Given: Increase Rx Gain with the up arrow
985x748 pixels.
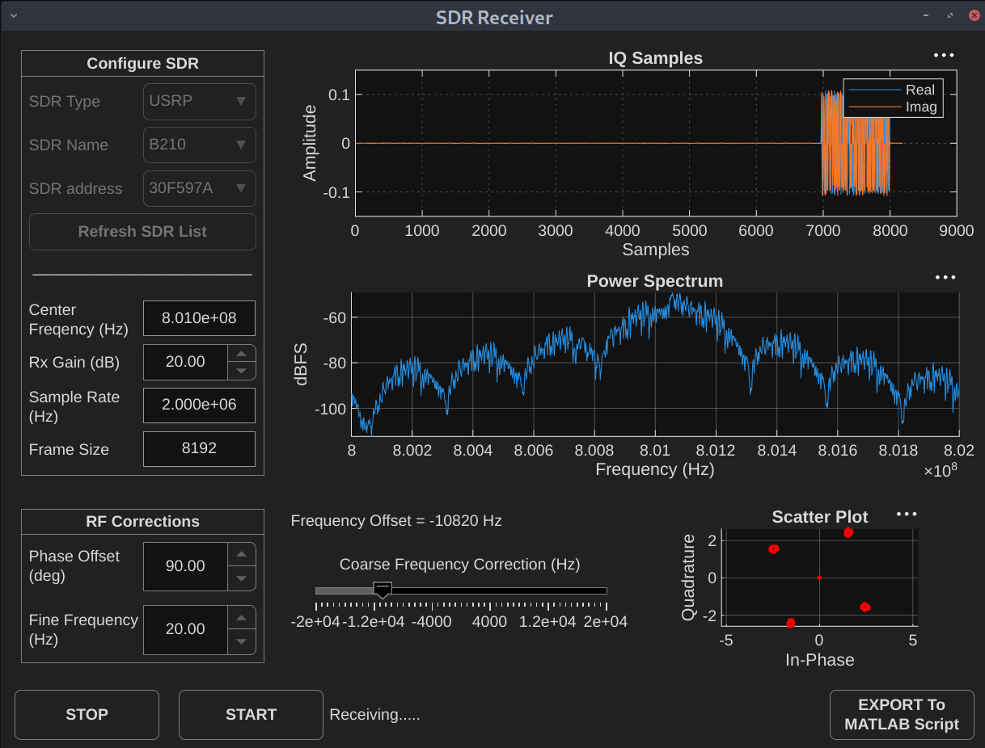Looking at the screenshot, I should tap(241, 354).
